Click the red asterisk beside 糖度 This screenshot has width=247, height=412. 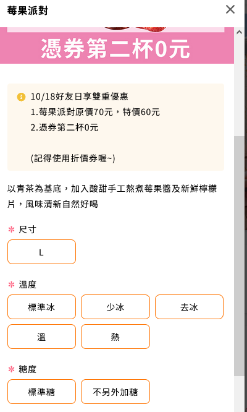[x=11, y=369]
